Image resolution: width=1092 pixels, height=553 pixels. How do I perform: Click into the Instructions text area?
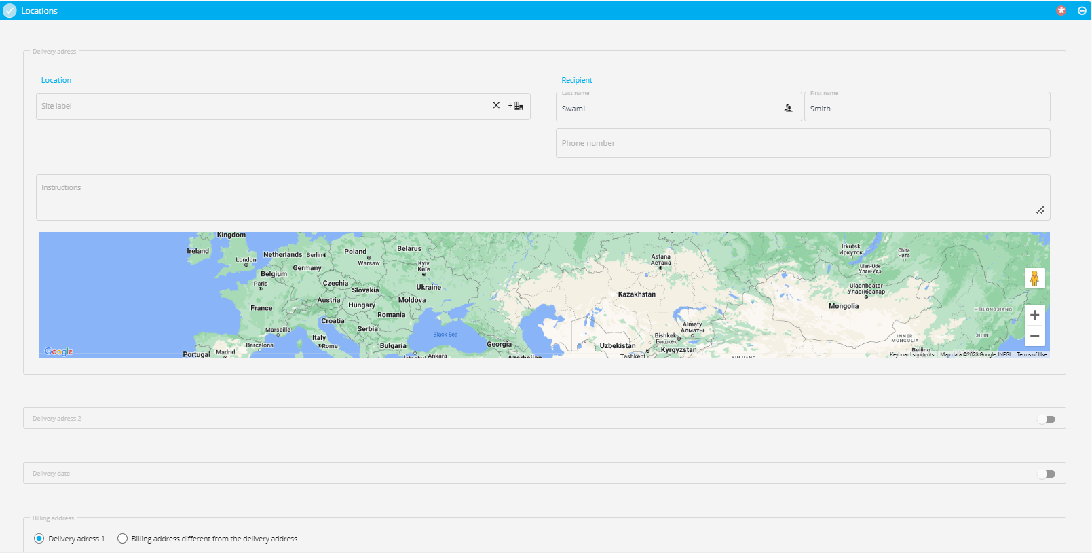pyautogui.click(x=543, y=197)
